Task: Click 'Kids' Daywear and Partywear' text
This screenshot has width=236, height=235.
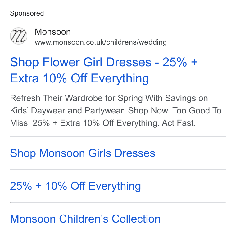Action: point(68,111)
